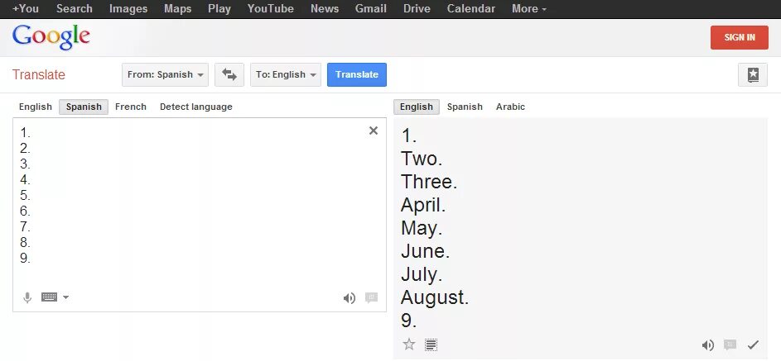The width and height of the screenshot is (781, 361).
Task: Click the blue Translate button
Action: (x=357, y=74)
